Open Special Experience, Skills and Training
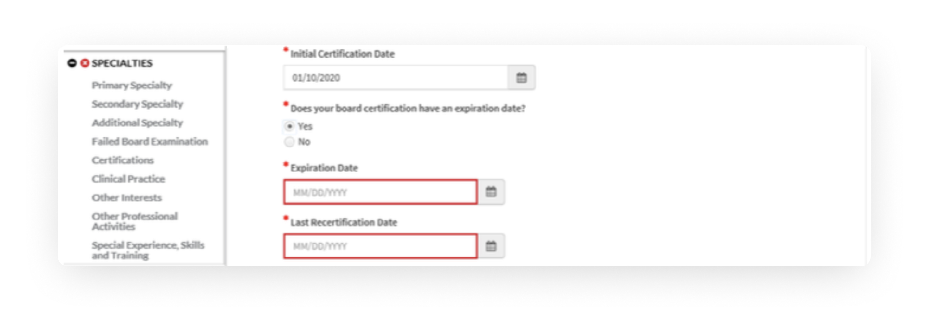Image resolution: width=932 pixels, height=330 pixels. tap(148, 250)
